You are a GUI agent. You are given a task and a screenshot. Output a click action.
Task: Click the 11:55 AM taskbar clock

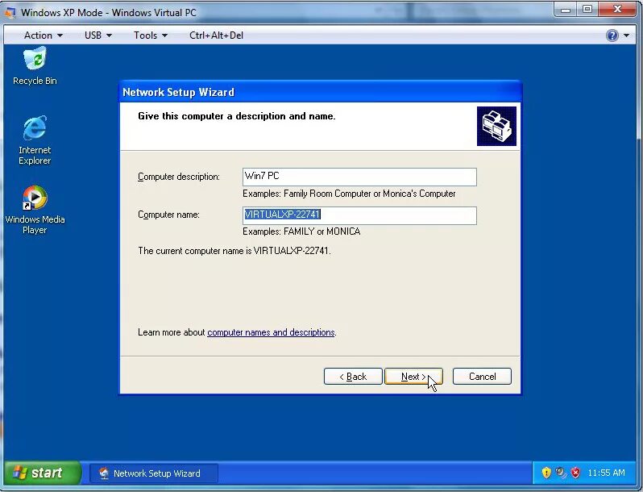(606, 473)
